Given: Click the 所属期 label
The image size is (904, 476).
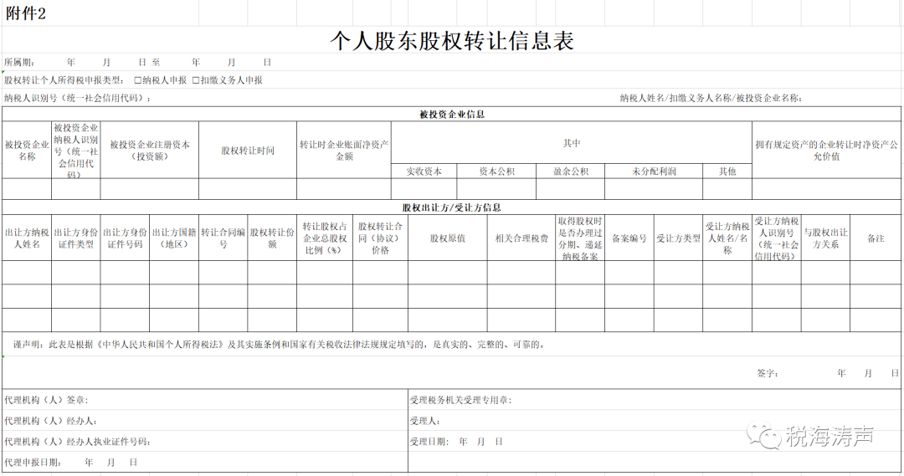Looking at the screenshot, I should [x=19, y=62].
